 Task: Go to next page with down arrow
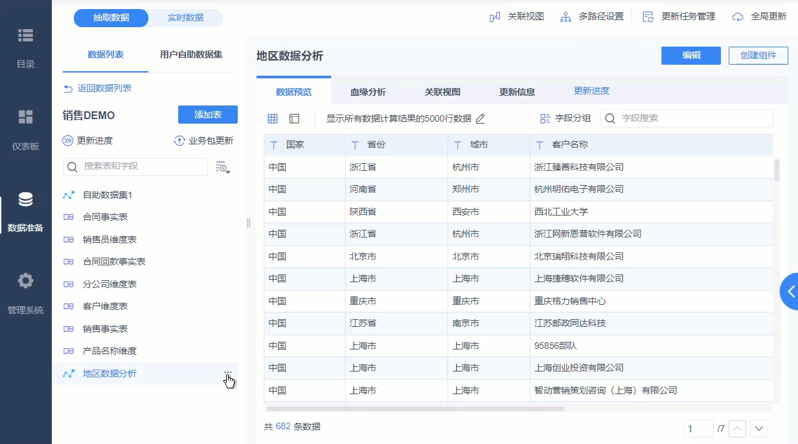[759, 428]
